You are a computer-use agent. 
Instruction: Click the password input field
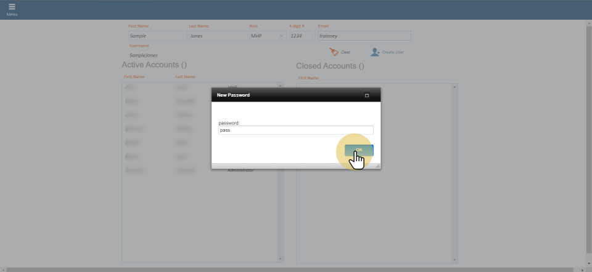[x=296, y=130]
